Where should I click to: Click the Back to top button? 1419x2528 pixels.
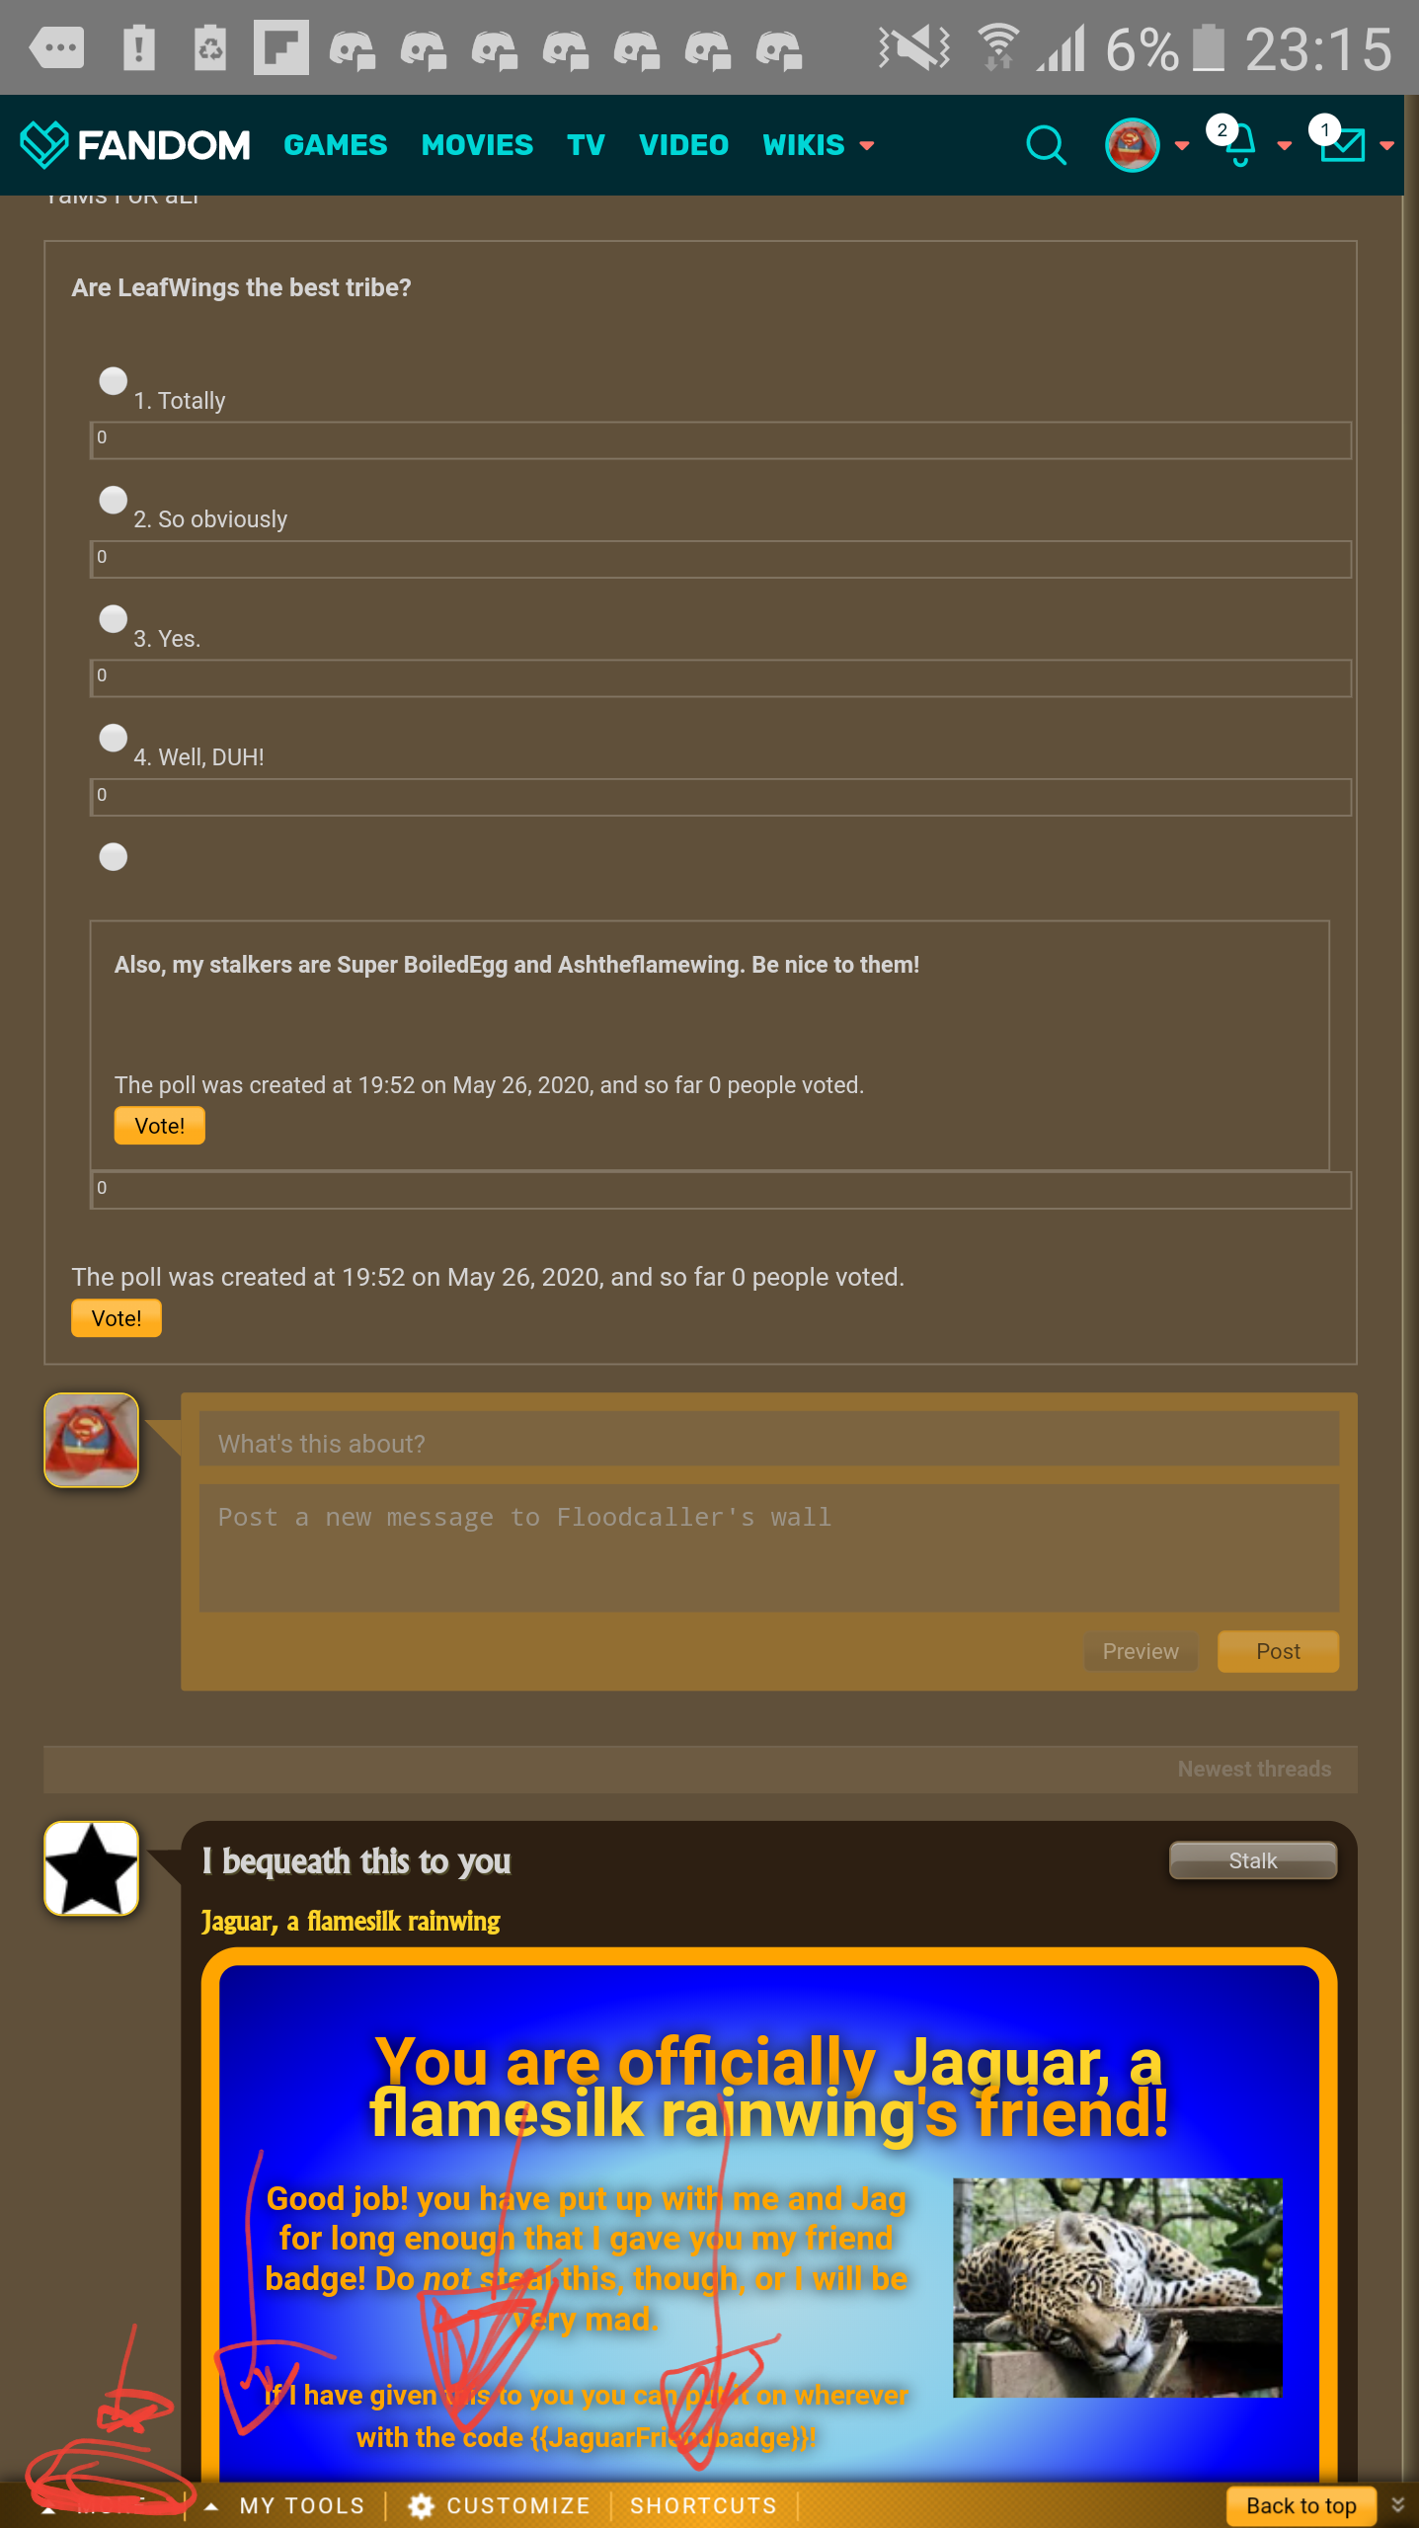[1301, 2505]
